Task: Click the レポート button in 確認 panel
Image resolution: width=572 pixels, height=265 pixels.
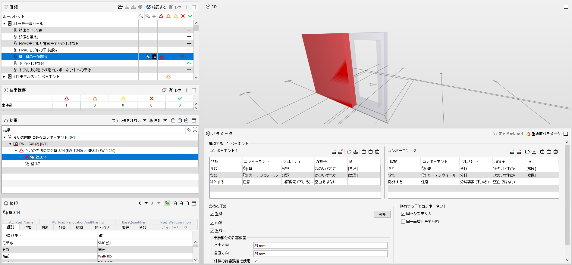Action: point(178,7)
